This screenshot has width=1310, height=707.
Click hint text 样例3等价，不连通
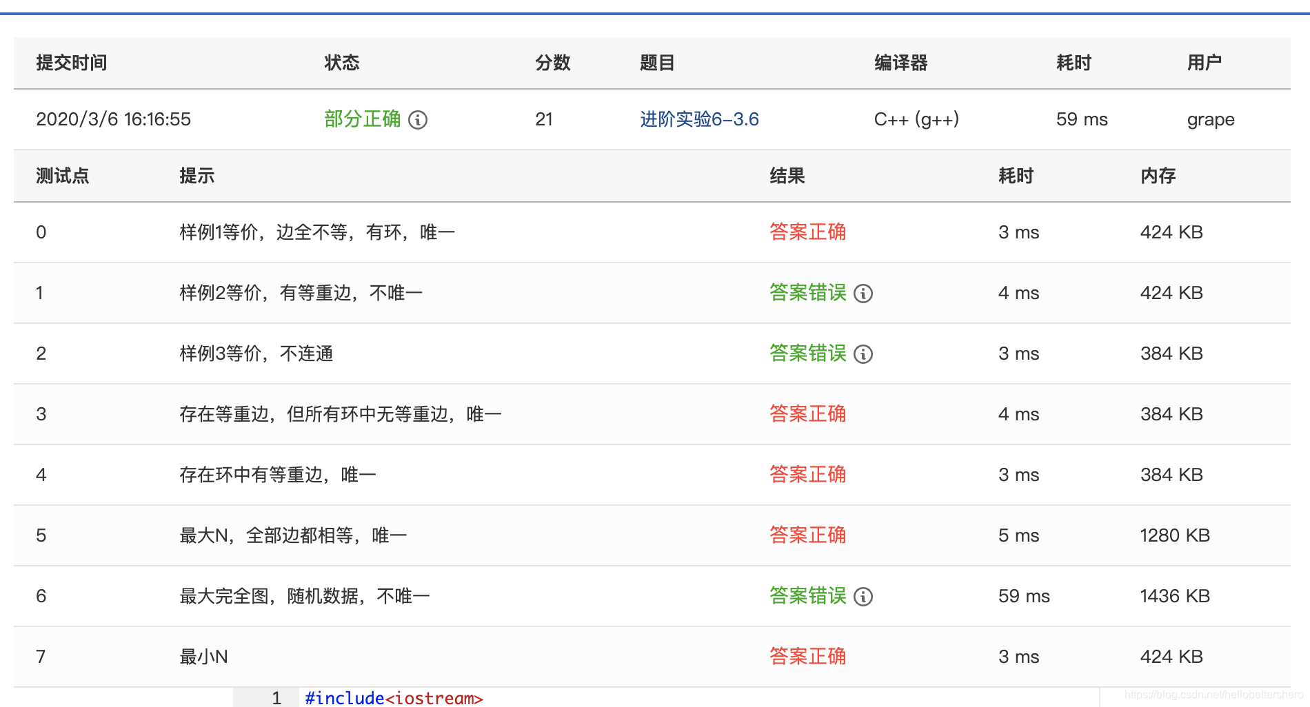pyautogui.click(x=256, y=353)
